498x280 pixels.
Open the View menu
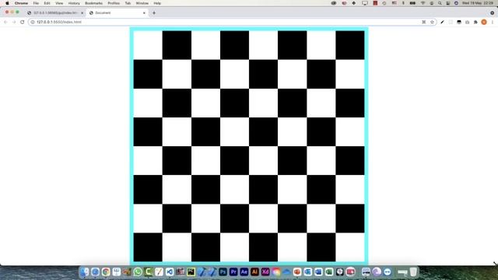click(59, 3)
